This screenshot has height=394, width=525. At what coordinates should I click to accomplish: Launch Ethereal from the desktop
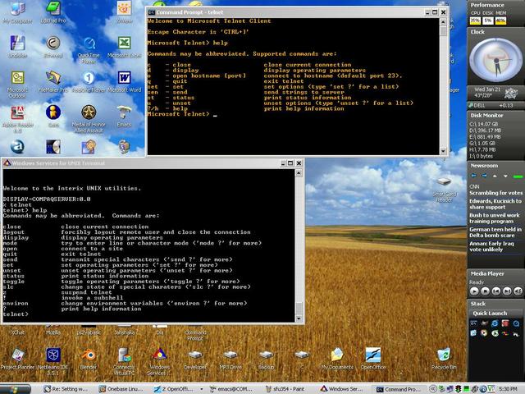[52, 47]
